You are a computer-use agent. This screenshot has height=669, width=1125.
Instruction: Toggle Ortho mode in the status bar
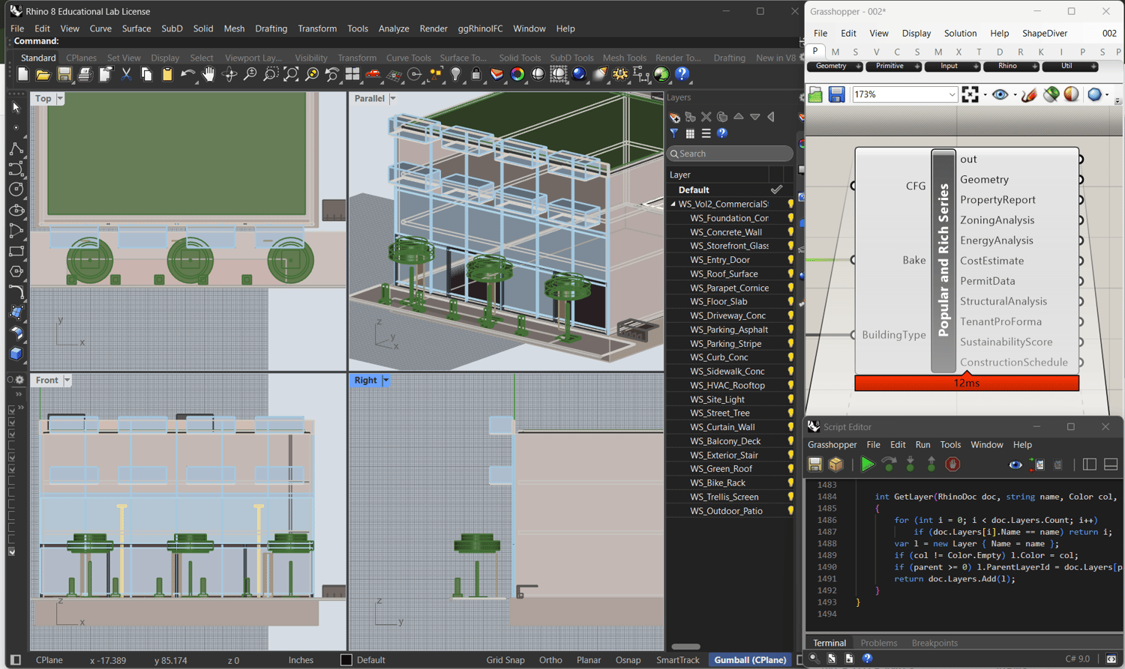pyautogui.click(x=550, y=660)
